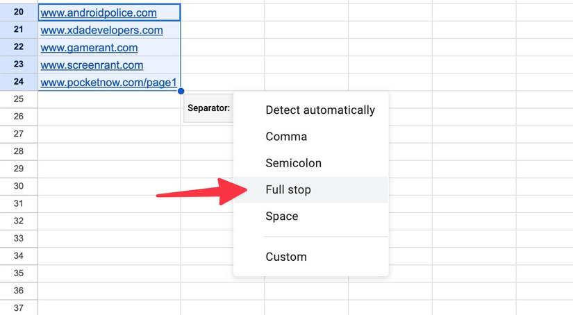Click row 34 header
The height and width of the screenshot is (315, 573).
(x=19, y=256)
